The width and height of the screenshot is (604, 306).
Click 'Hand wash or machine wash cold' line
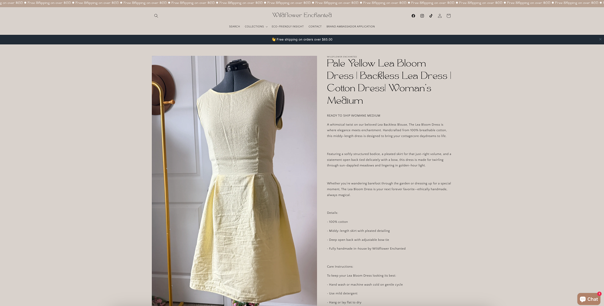tap(365, 285)
